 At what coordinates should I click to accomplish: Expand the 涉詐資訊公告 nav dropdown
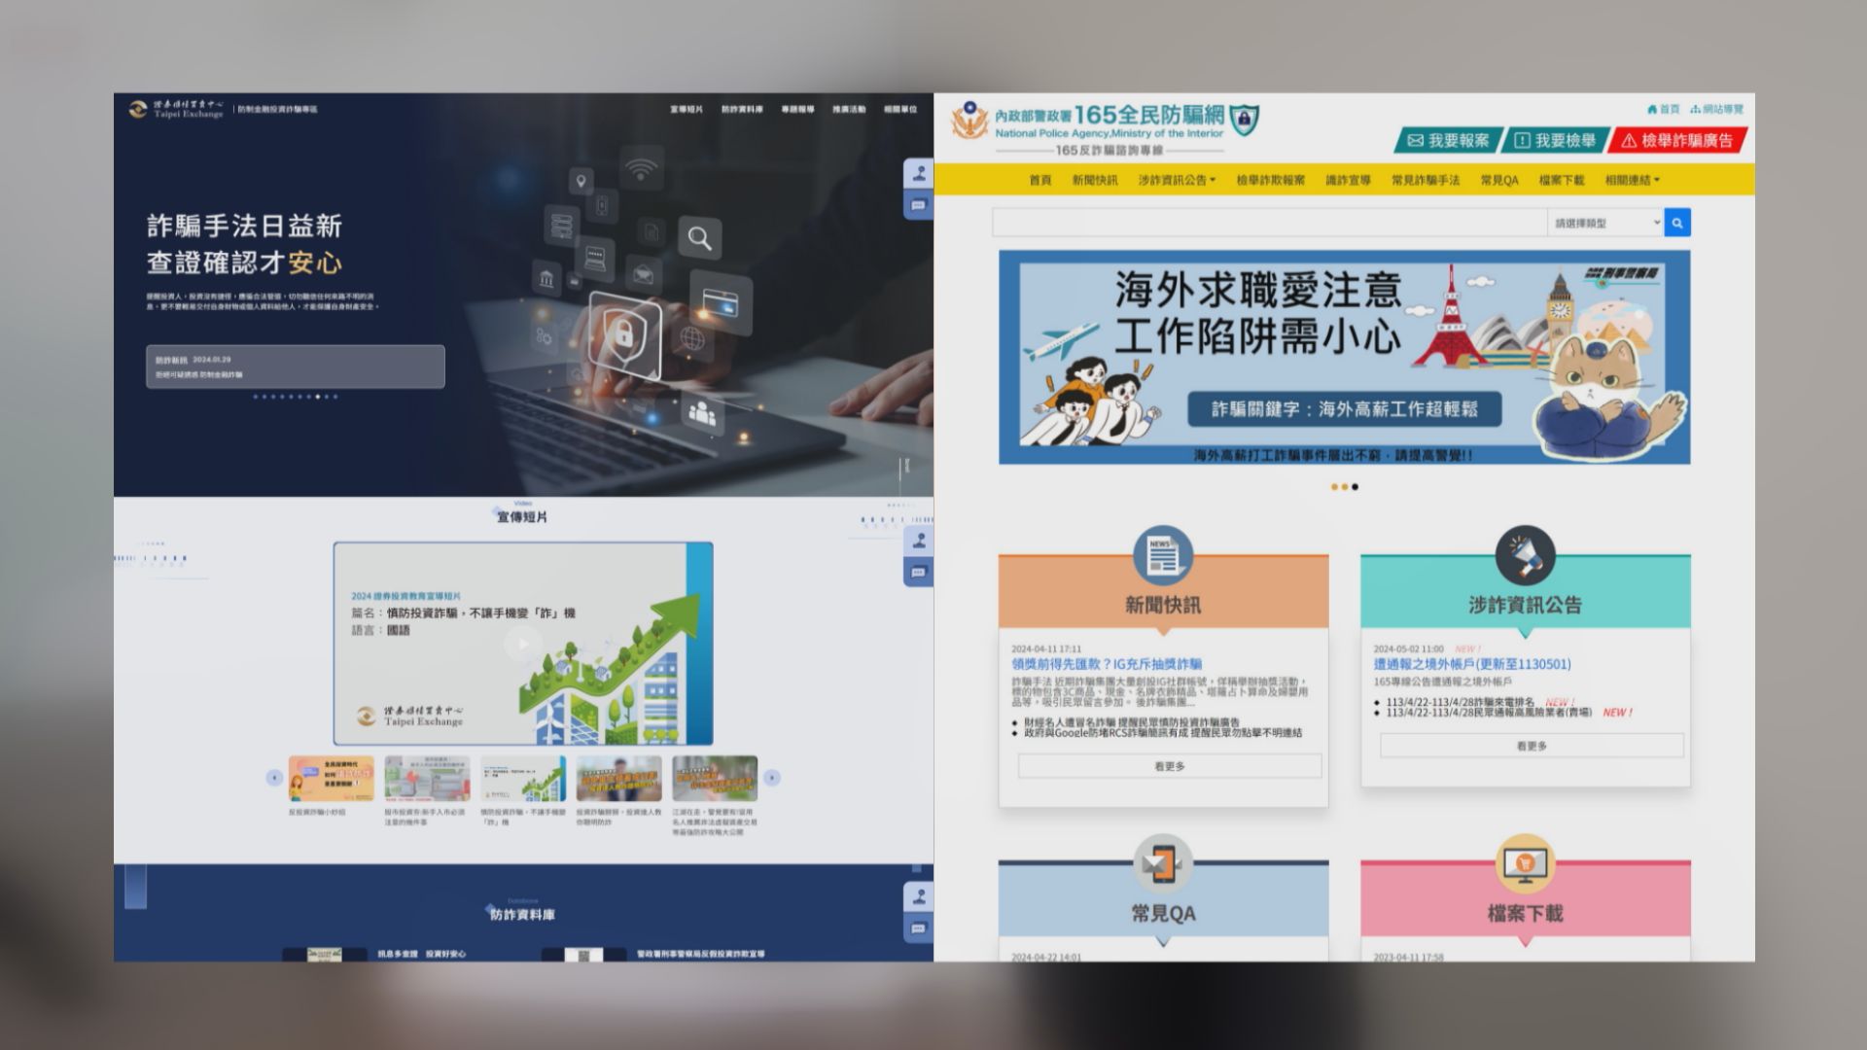1177,180
